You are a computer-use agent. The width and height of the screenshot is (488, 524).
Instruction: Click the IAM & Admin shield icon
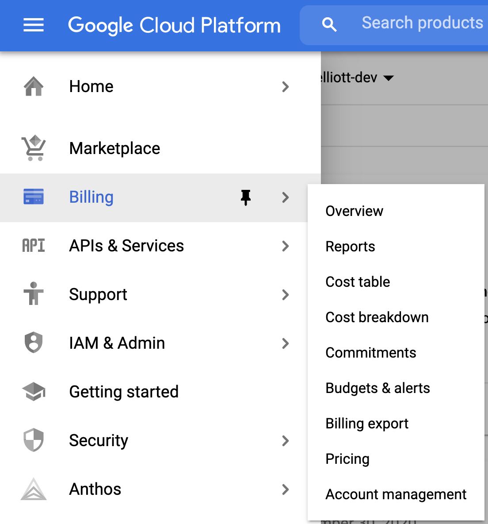(x=34, y=343)
